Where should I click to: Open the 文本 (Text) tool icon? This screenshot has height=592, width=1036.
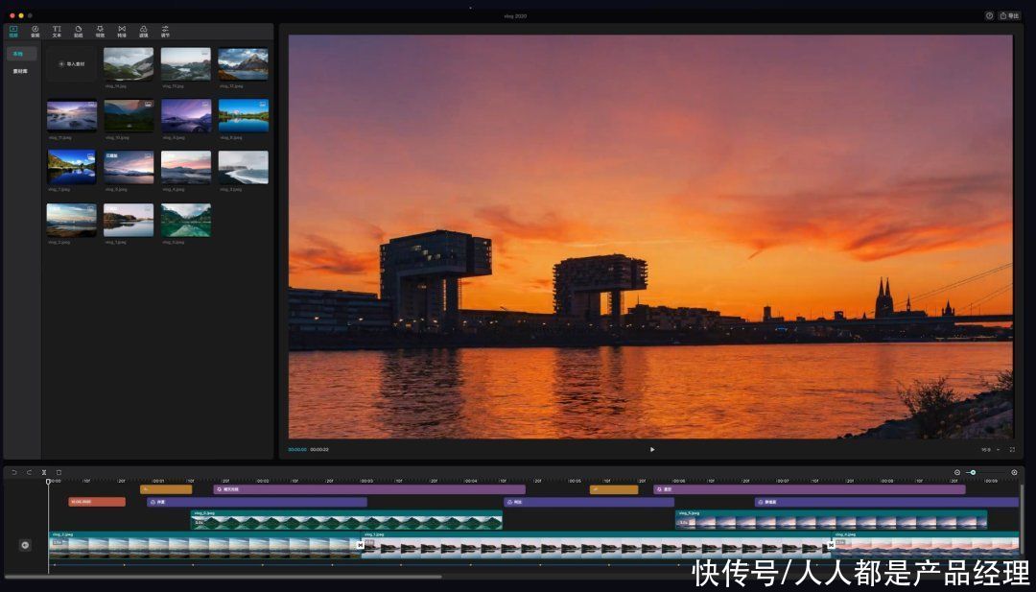click(x=57, y=31)
